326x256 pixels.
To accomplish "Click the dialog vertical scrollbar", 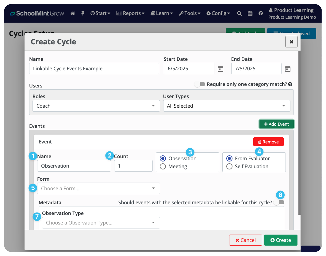I will [299, 133].
